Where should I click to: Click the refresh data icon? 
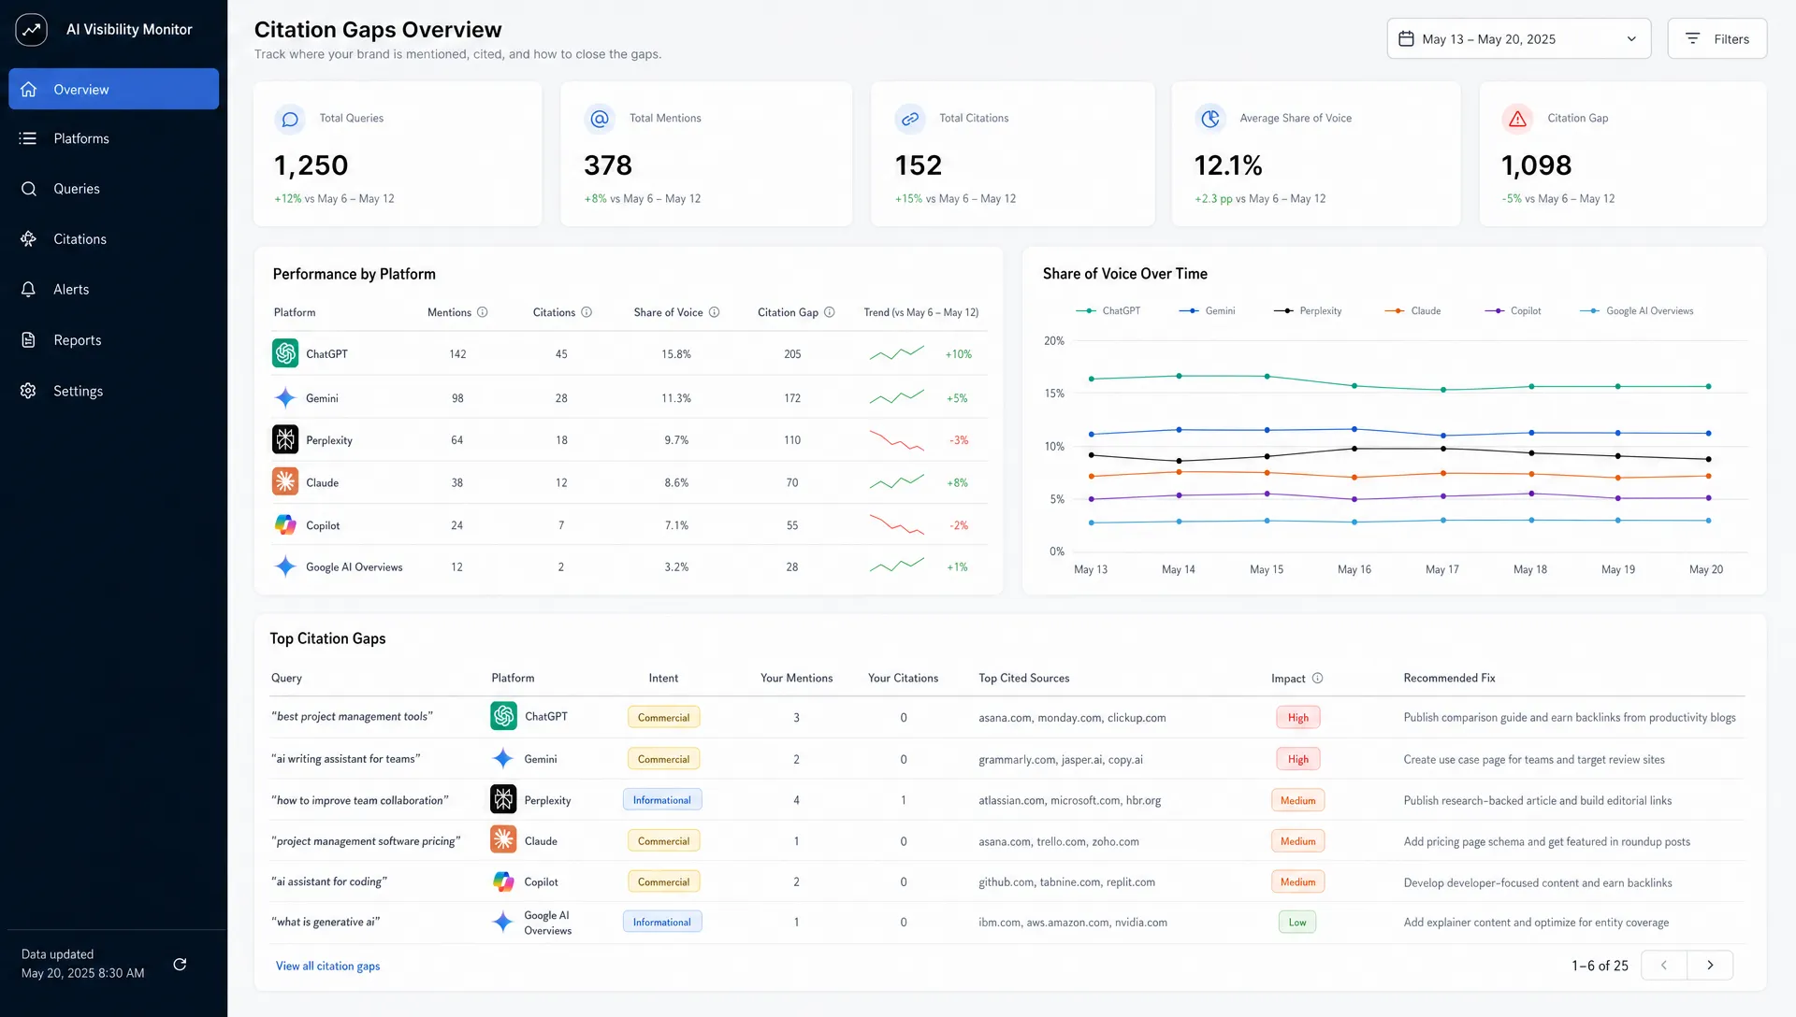coord(180,964)
